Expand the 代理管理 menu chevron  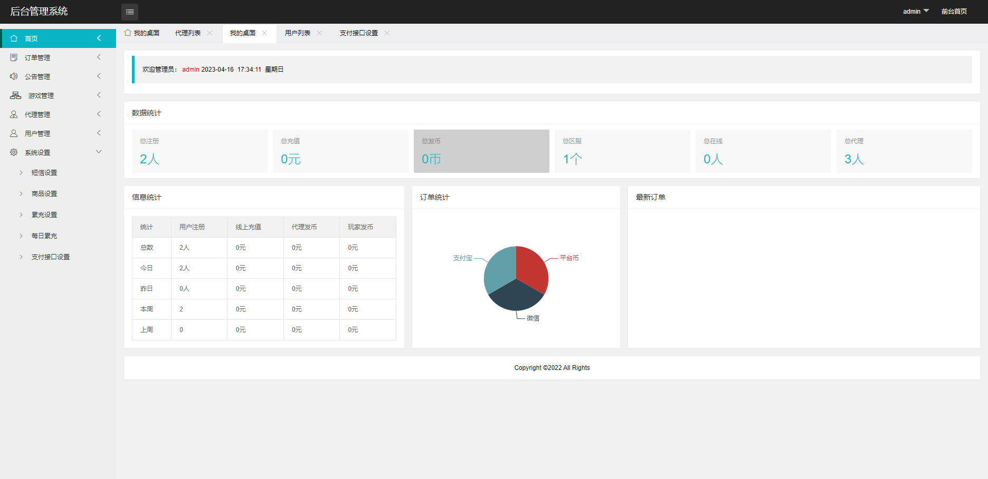[99, 114]
